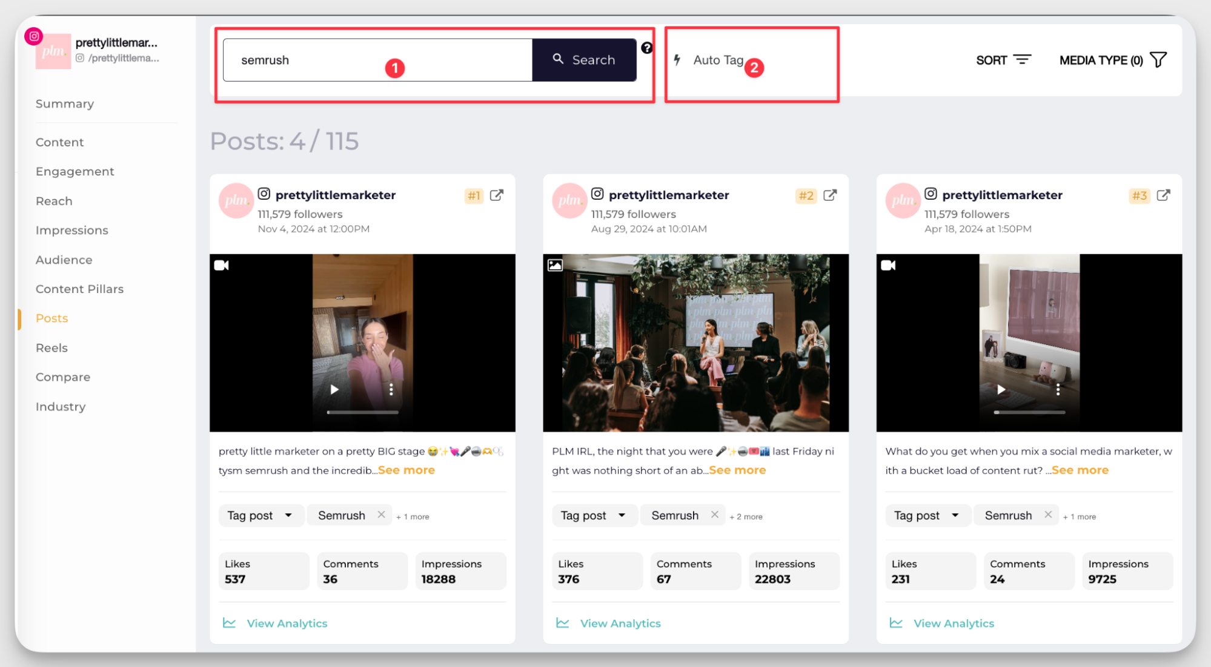Open video options on Apr 18 post
This screenshot has height=667, width=1211.
pyautogui.click(x=1058, y=389)
